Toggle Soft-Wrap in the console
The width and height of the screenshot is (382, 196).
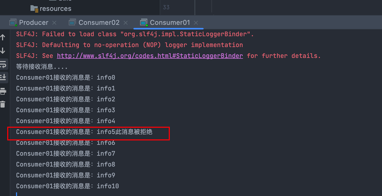coord(3,64)
